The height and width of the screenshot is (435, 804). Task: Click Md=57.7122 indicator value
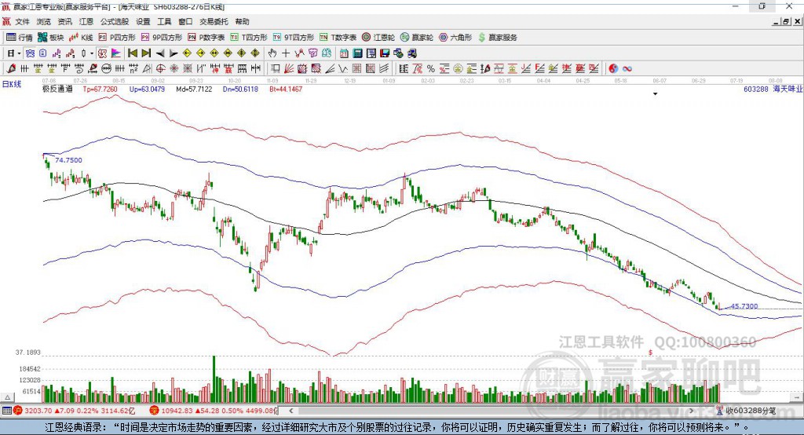click(194, 89)
